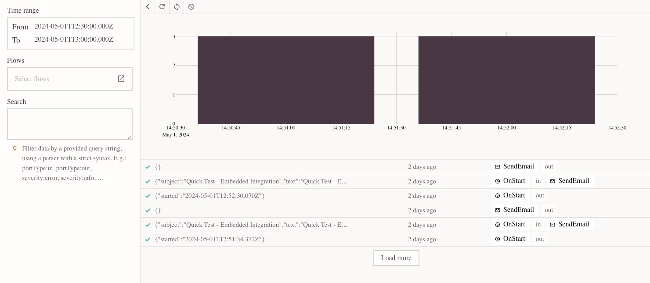Viewport: 650px width, 283px height.
Task: Select the histogram bar spanning 14:51:45 to 14:52:15
Action: 506,80
